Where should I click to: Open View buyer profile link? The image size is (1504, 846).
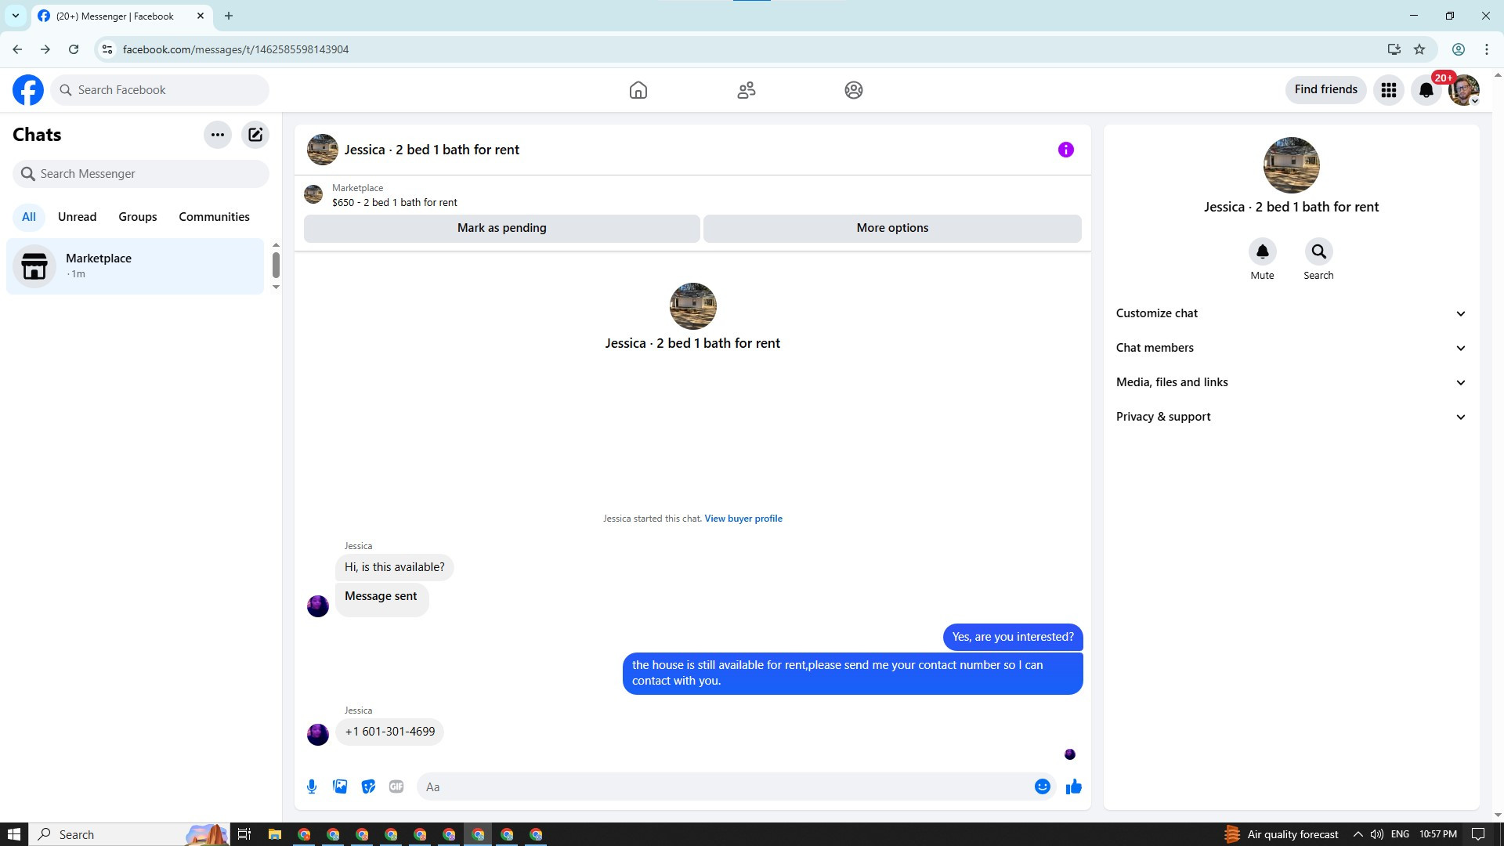[x=743, y=519]
